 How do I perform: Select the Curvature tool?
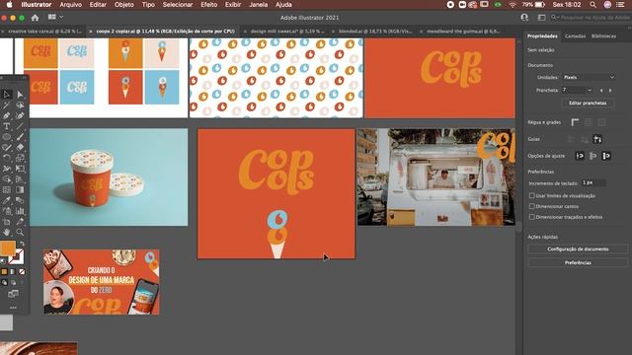20,115
